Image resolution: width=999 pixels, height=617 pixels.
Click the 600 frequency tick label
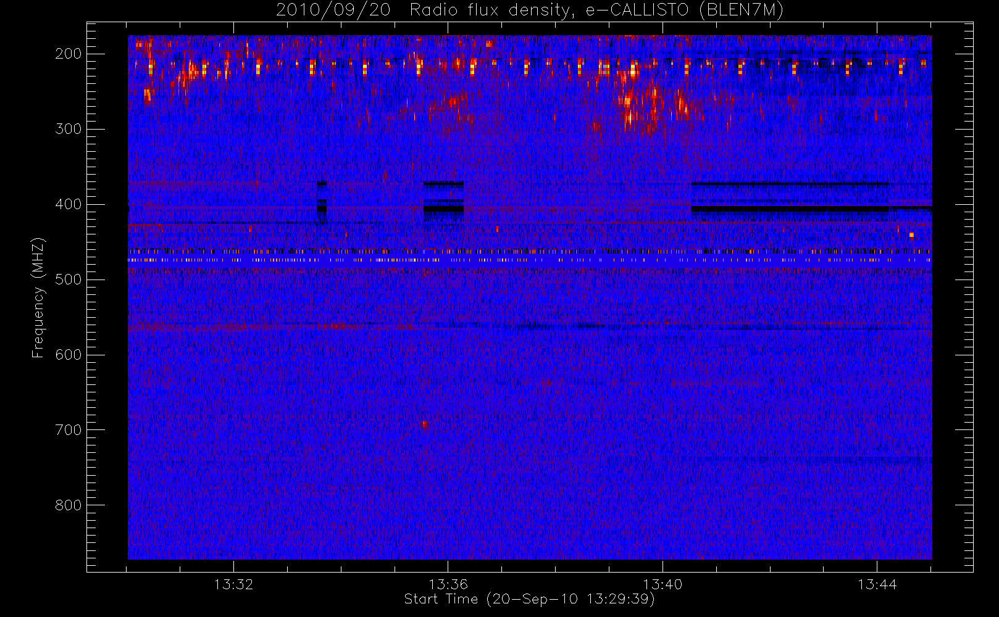tap(68, 355)
